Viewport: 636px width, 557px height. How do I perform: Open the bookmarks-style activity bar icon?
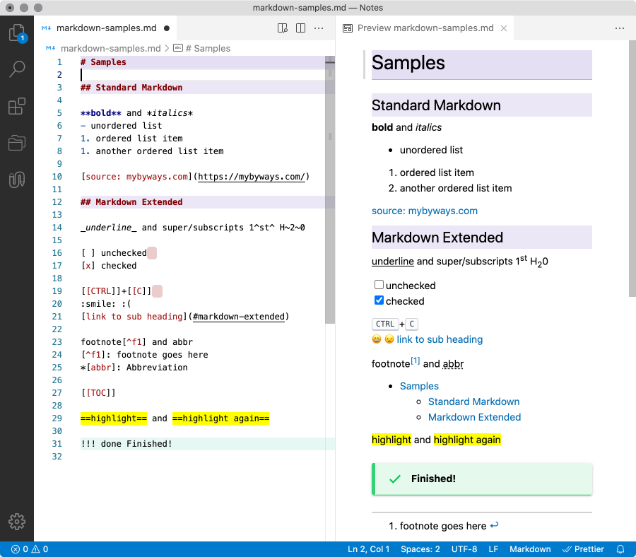pos(17,180)
